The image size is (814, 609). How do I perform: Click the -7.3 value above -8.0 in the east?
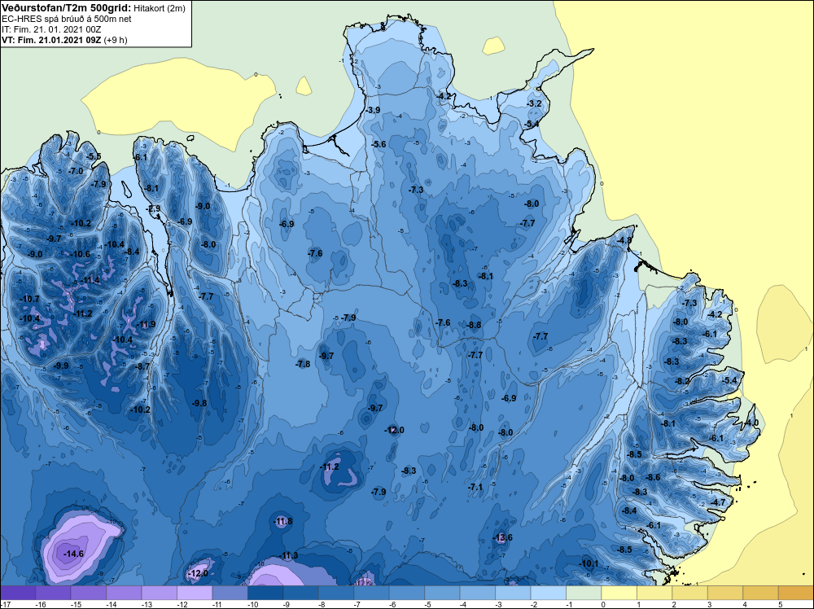tap(690, 303)
